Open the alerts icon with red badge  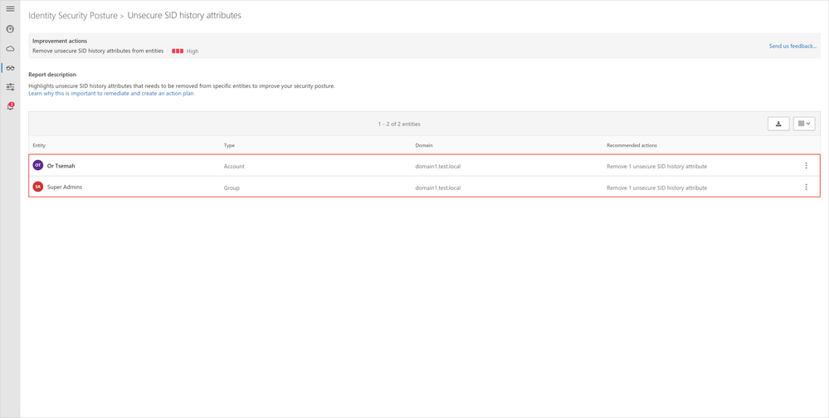pos(10,106)
